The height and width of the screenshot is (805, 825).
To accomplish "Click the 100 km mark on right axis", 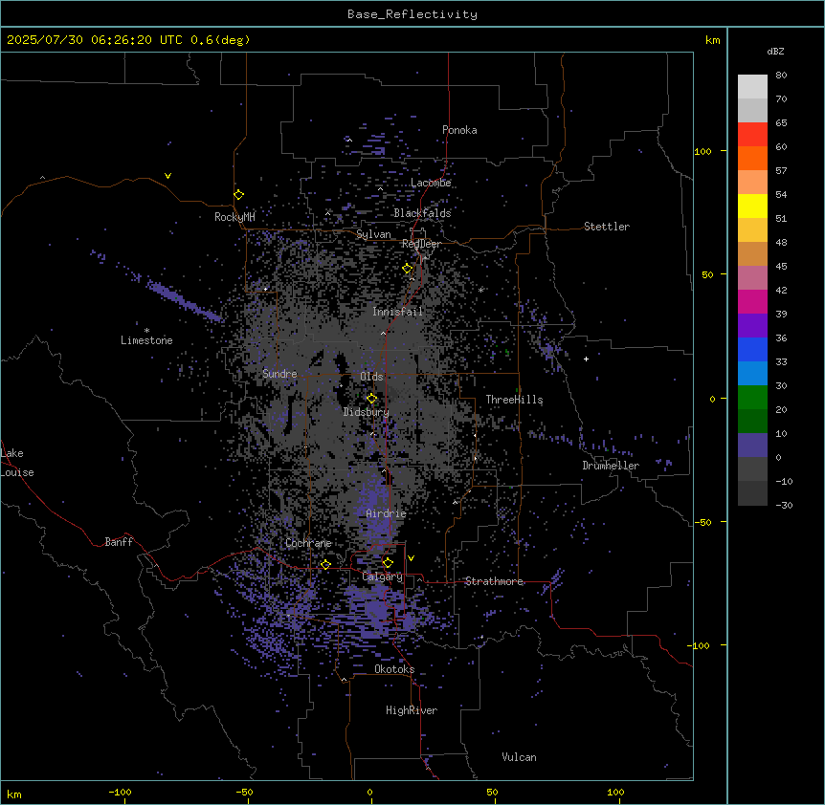I will [x=702, y=151].
